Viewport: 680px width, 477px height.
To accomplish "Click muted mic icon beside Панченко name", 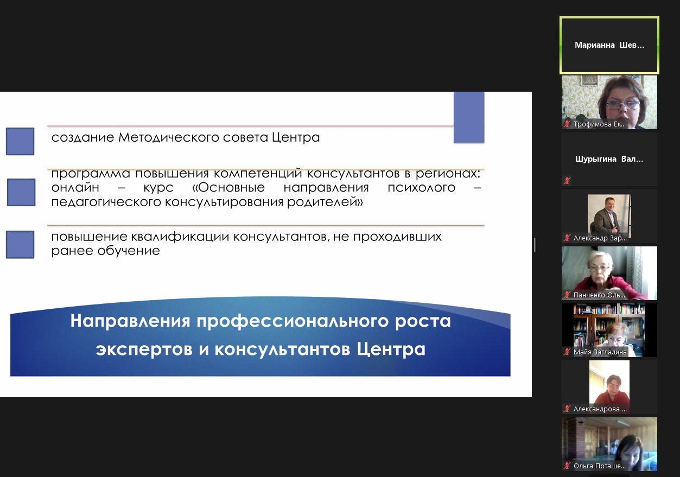I will [568, 295].
